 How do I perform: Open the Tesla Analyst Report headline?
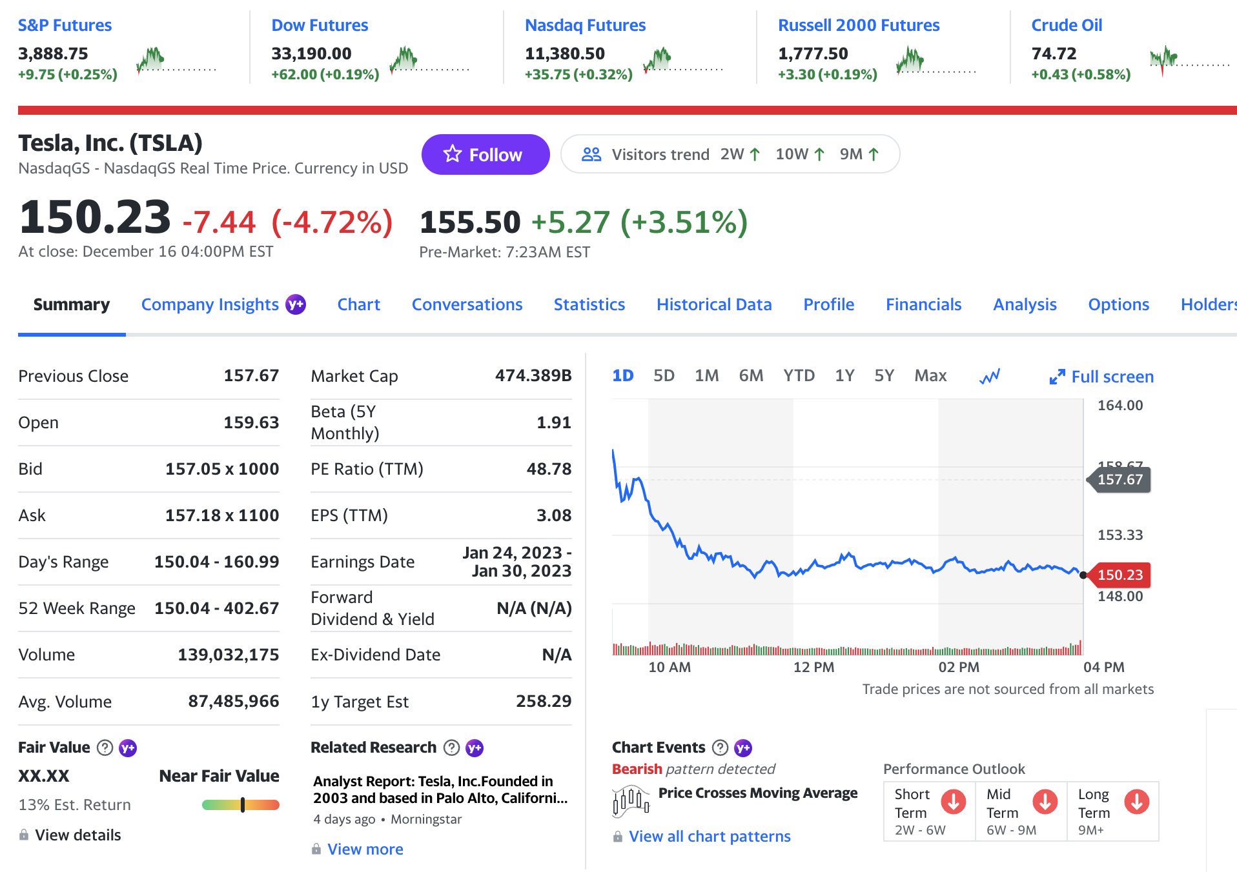pyautogui.click(x=440, y=789)
